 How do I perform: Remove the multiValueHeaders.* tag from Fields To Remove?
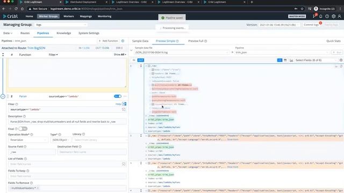pyautogui.click(x=38, y=188)
